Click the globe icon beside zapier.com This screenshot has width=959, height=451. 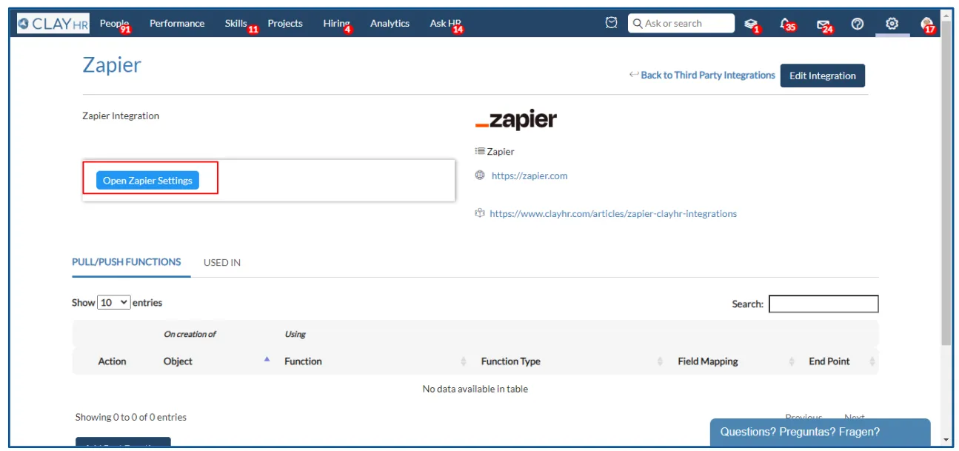[480, 176]
